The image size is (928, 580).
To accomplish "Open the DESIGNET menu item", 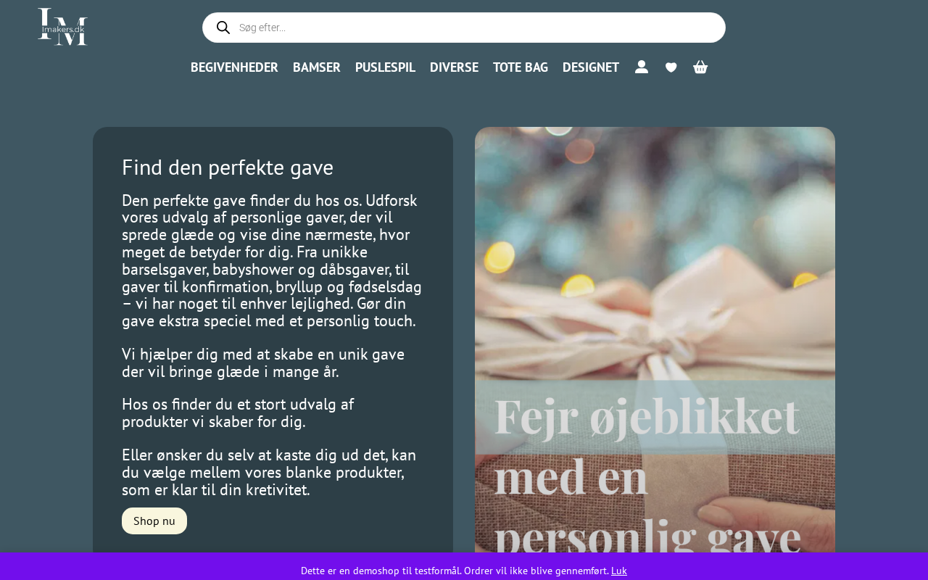I will (x=591, y=67).
